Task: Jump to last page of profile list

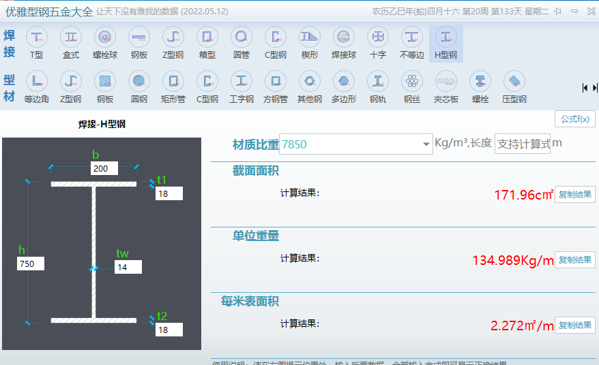Action: 595,88
